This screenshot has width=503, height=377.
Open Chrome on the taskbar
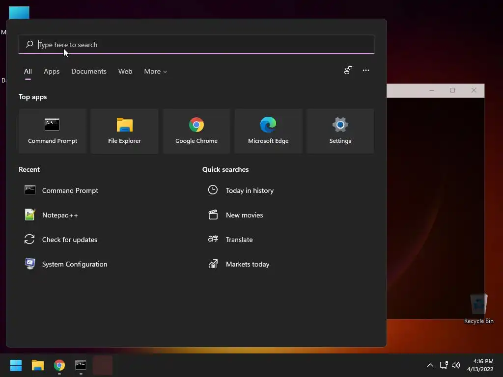(59, 365)
